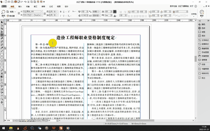Screen dimensions: 210x131
Task: Click the 格式刷 format painter button
Action: (11, 16)
